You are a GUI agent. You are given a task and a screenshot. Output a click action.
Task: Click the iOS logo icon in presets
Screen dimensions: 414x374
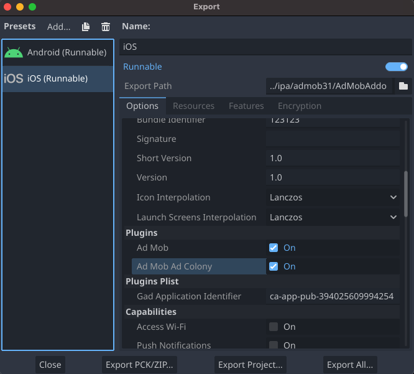(x=14, y=78)
